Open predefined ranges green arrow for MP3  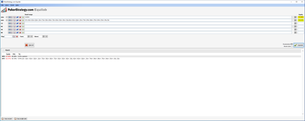(23, 20)
